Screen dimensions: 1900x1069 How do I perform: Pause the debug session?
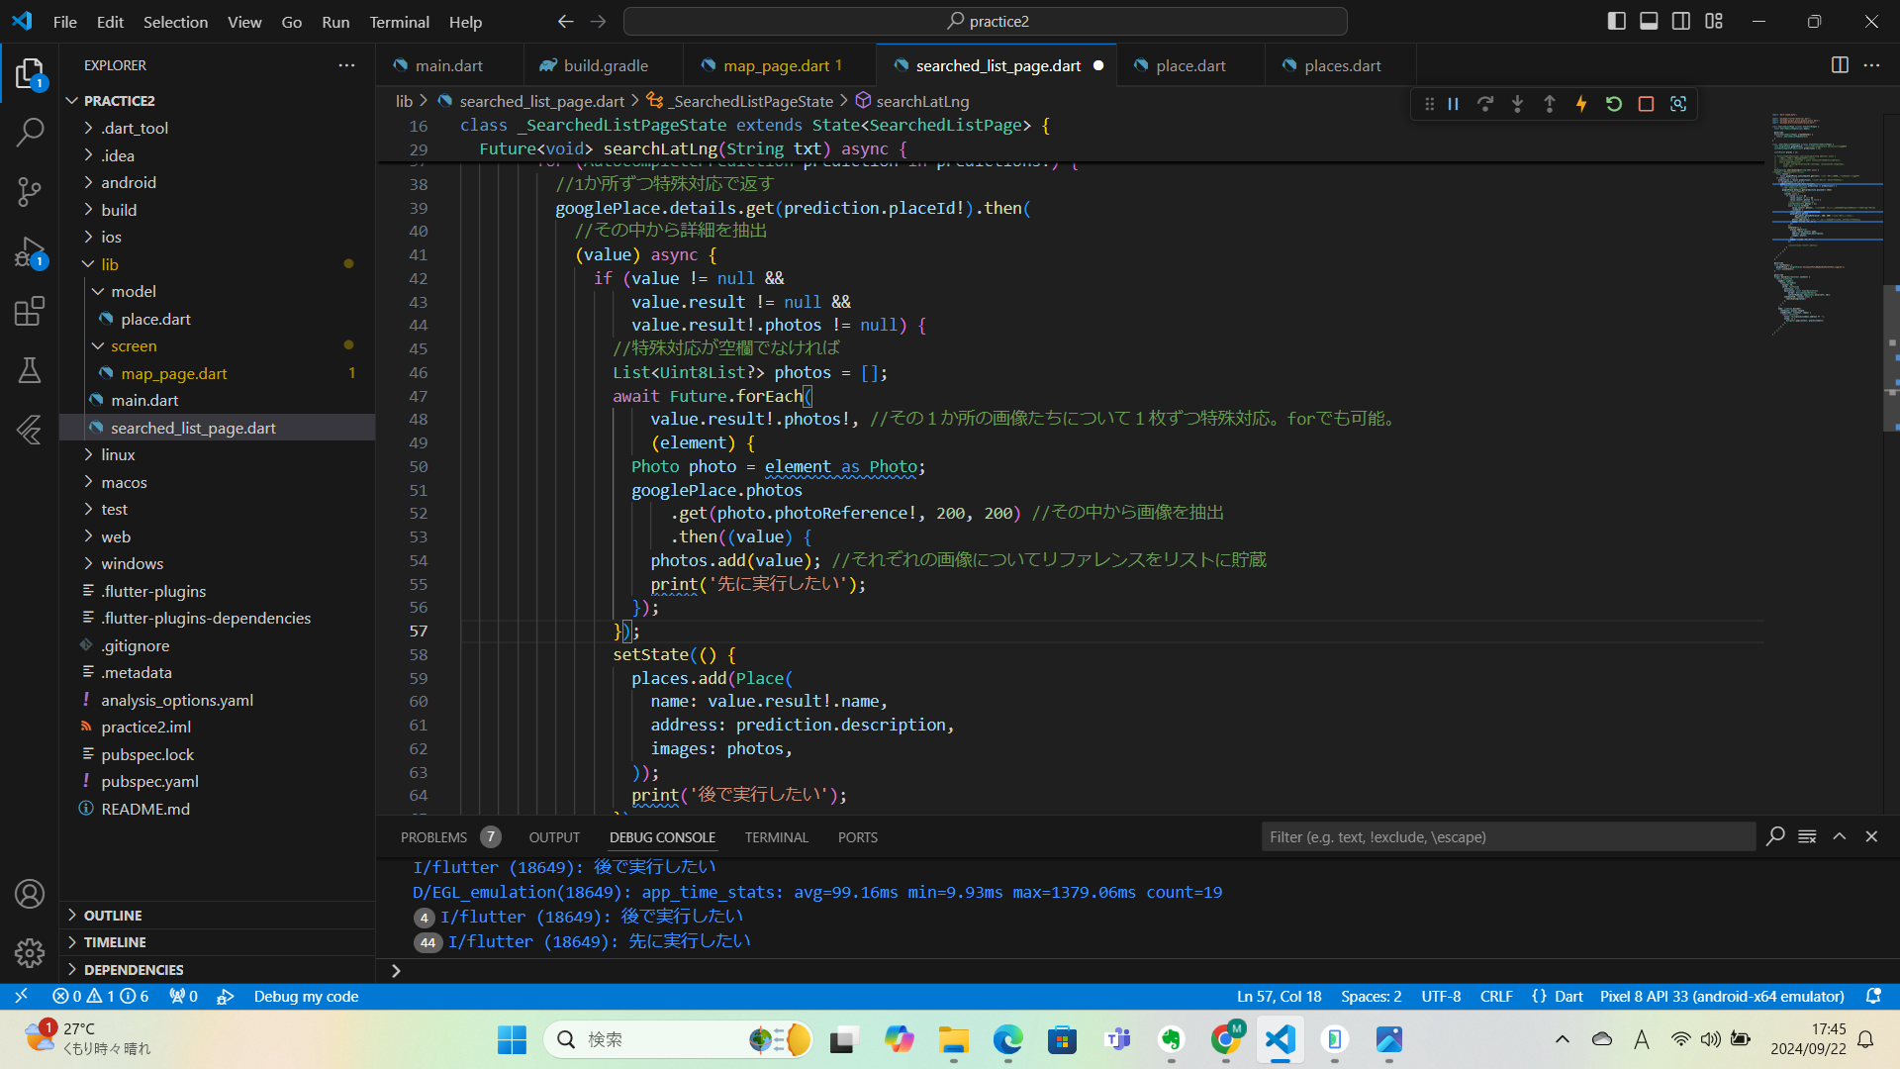[1454, 104]
